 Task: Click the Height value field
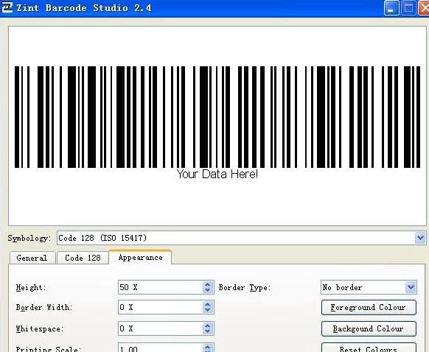[161, 287]
